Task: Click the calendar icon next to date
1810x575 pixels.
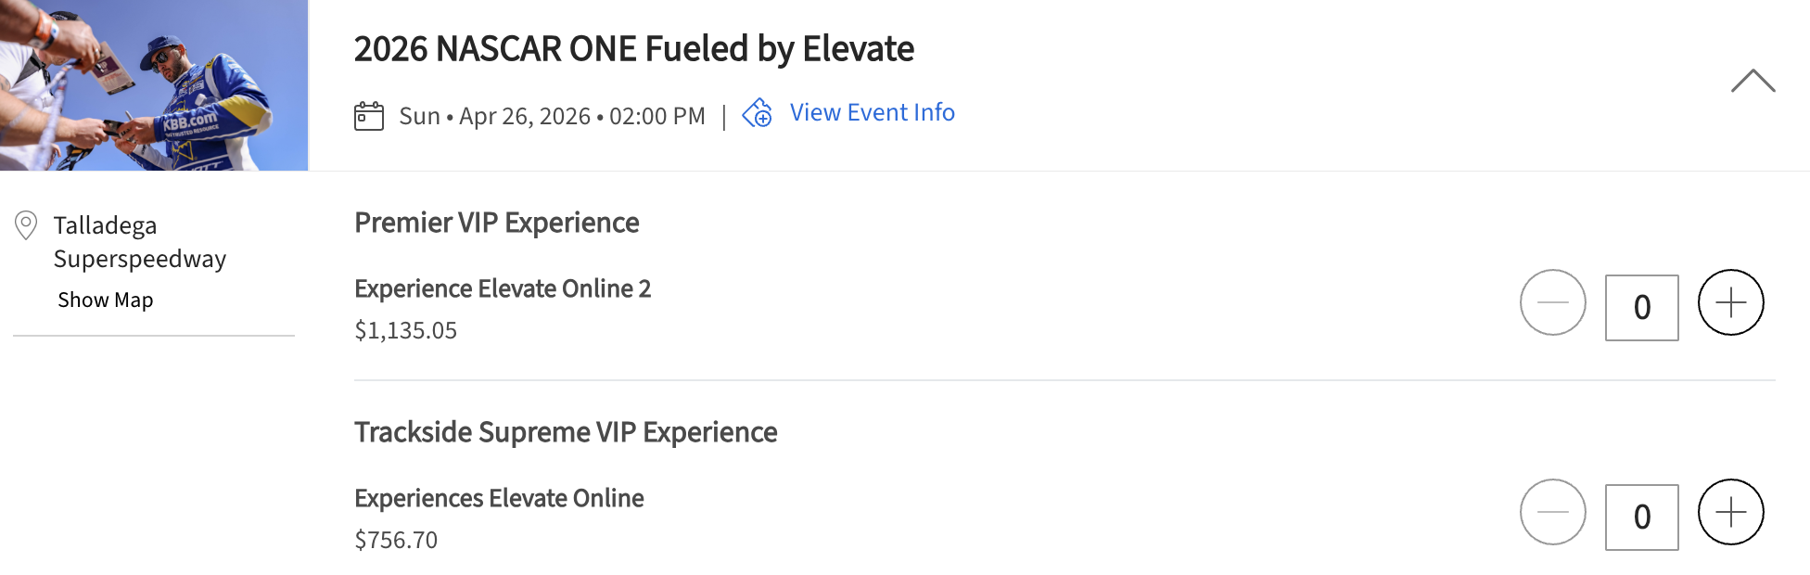Action: pyautogui.click(x=369, y=116)
